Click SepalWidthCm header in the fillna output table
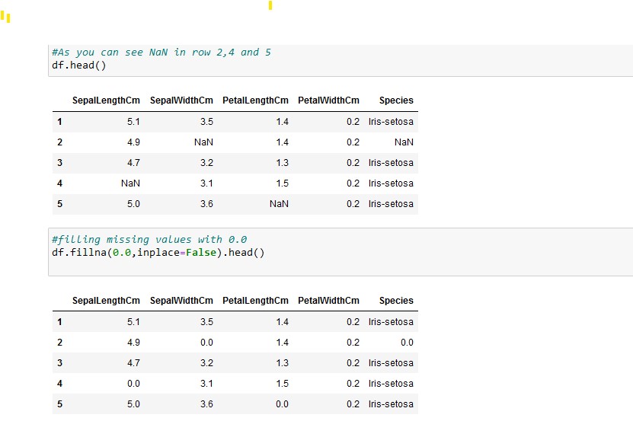The width and height of the screenshot is (633, 421). coord(181,301)
